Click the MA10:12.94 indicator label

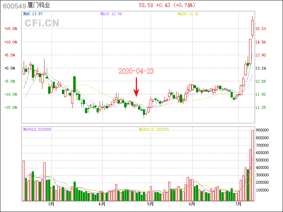click(111, 14)
